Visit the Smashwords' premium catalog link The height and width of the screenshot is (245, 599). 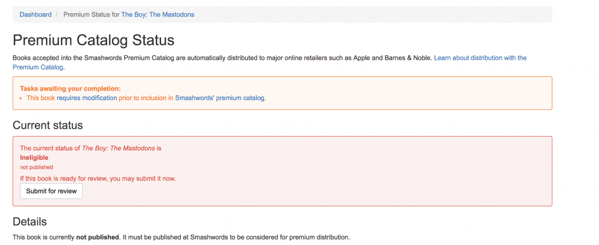point(220,98)
